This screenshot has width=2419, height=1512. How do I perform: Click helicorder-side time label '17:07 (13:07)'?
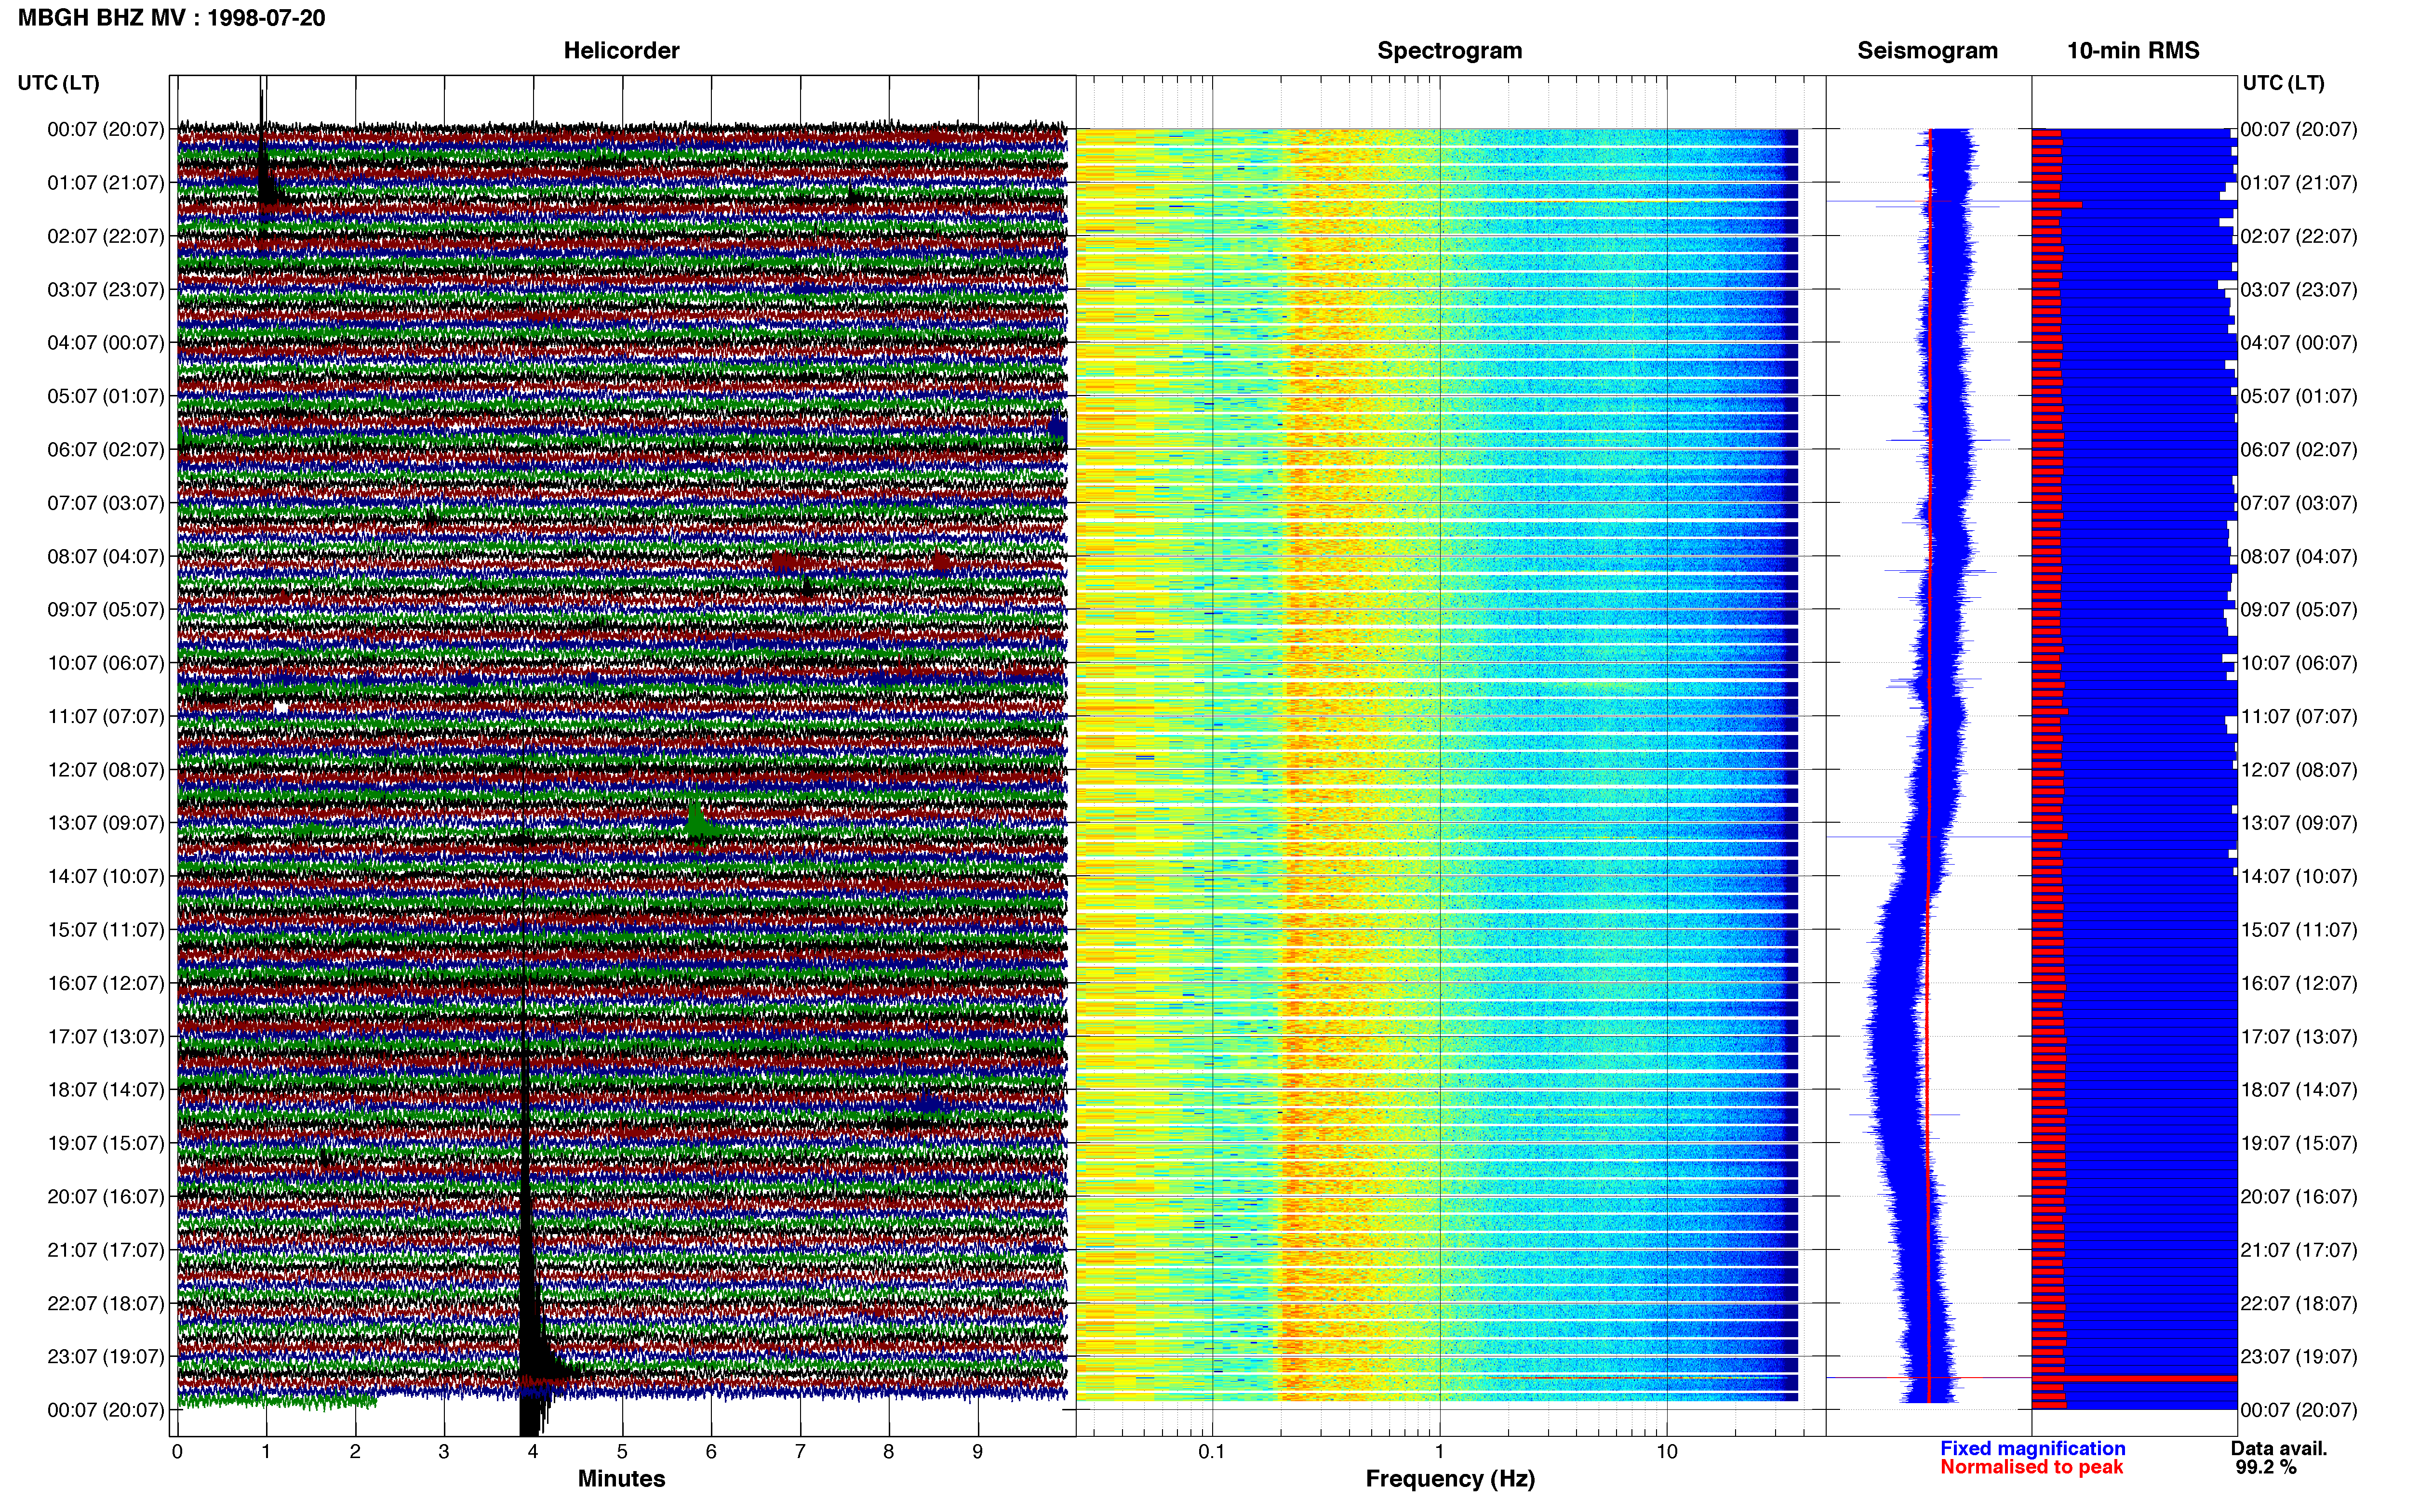pos(106,1037)
